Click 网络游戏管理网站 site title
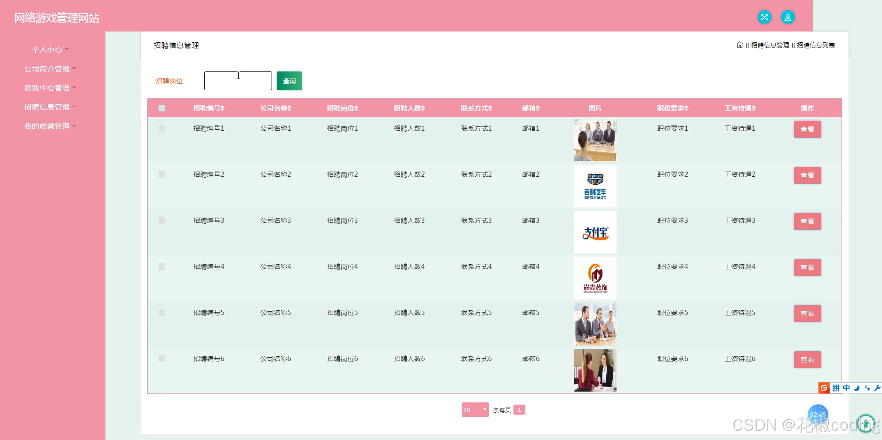The height and width of the screenshot is (440, 882). (x=56, y=18)
